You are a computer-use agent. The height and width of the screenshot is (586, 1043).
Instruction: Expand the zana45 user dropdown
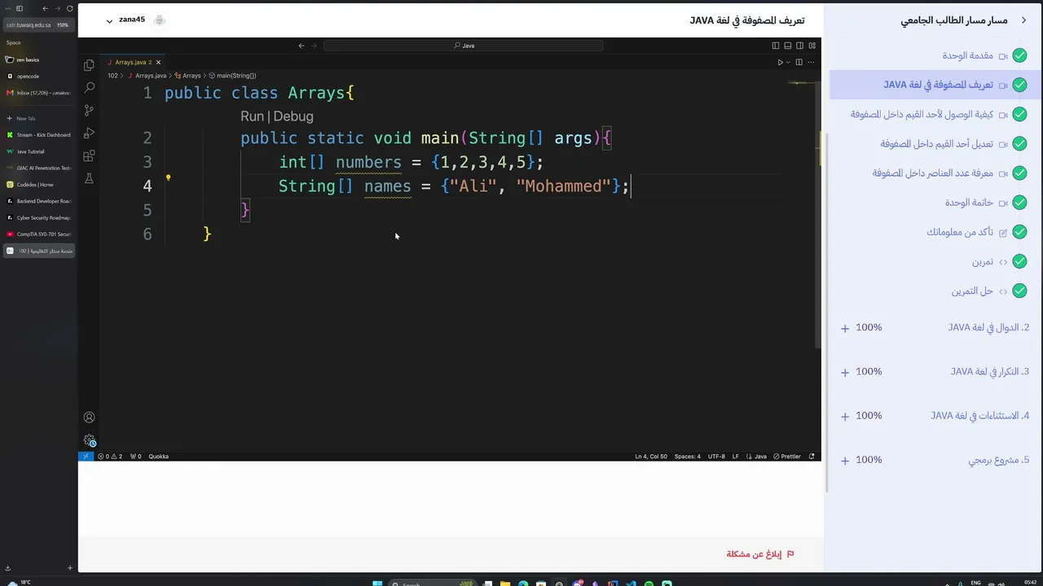click(x=109, y=21)
